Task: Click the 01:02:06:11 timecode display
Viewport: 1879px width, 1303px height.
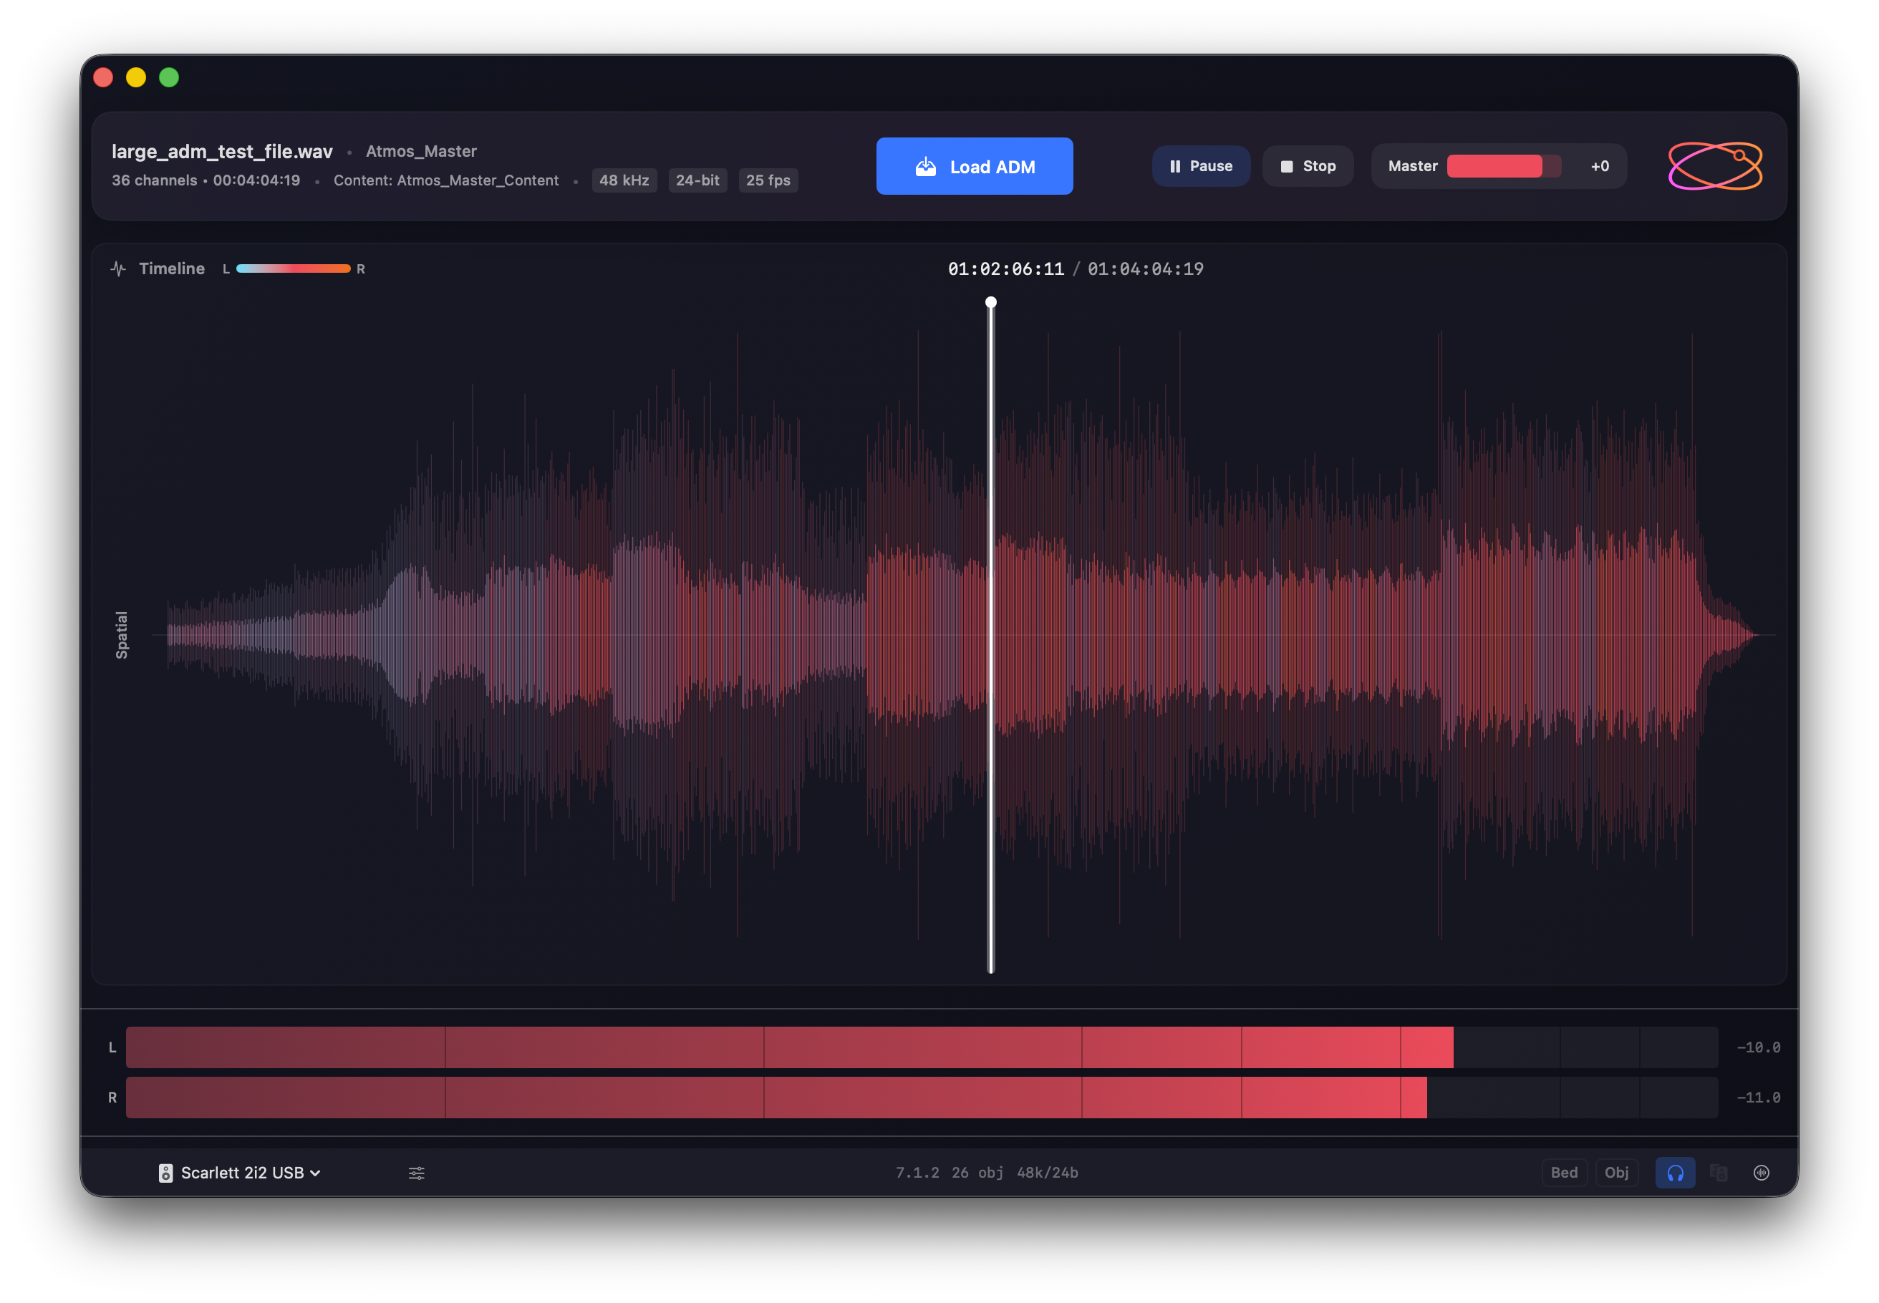Action: click(x=1006, y=268)
